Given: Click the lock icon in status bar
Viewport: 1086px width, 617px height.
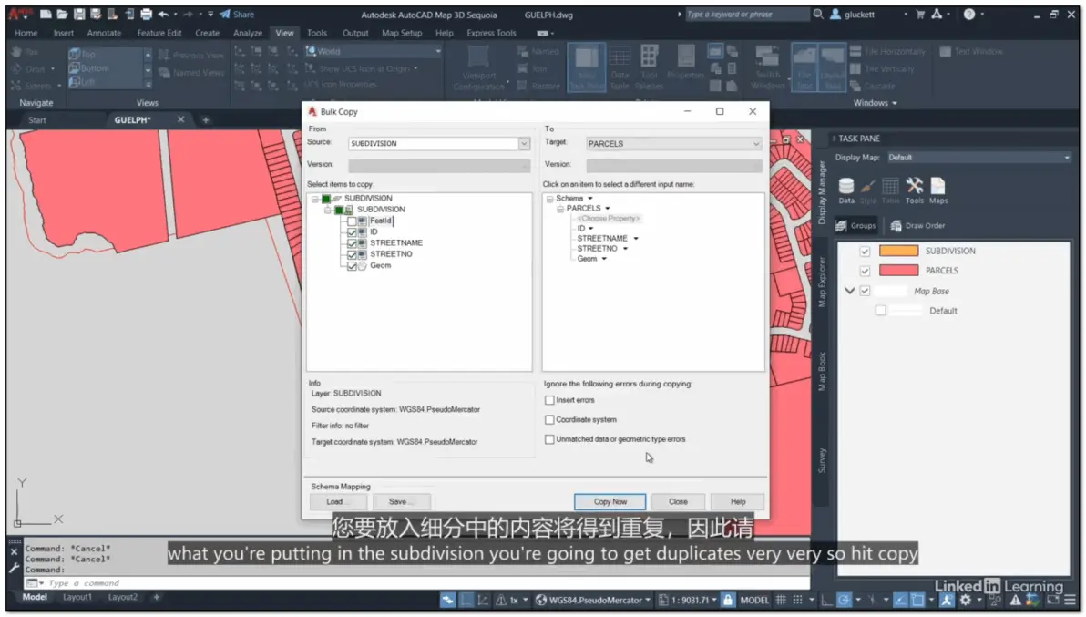Looking at the screenshot, I should [727, 600].
